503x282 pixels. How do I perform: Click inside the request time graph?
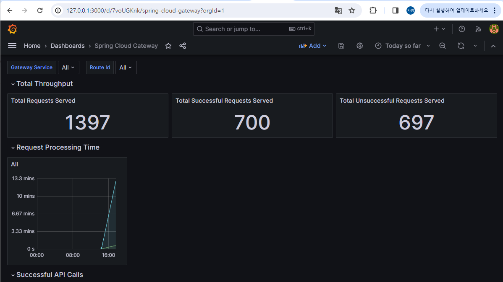76,214
